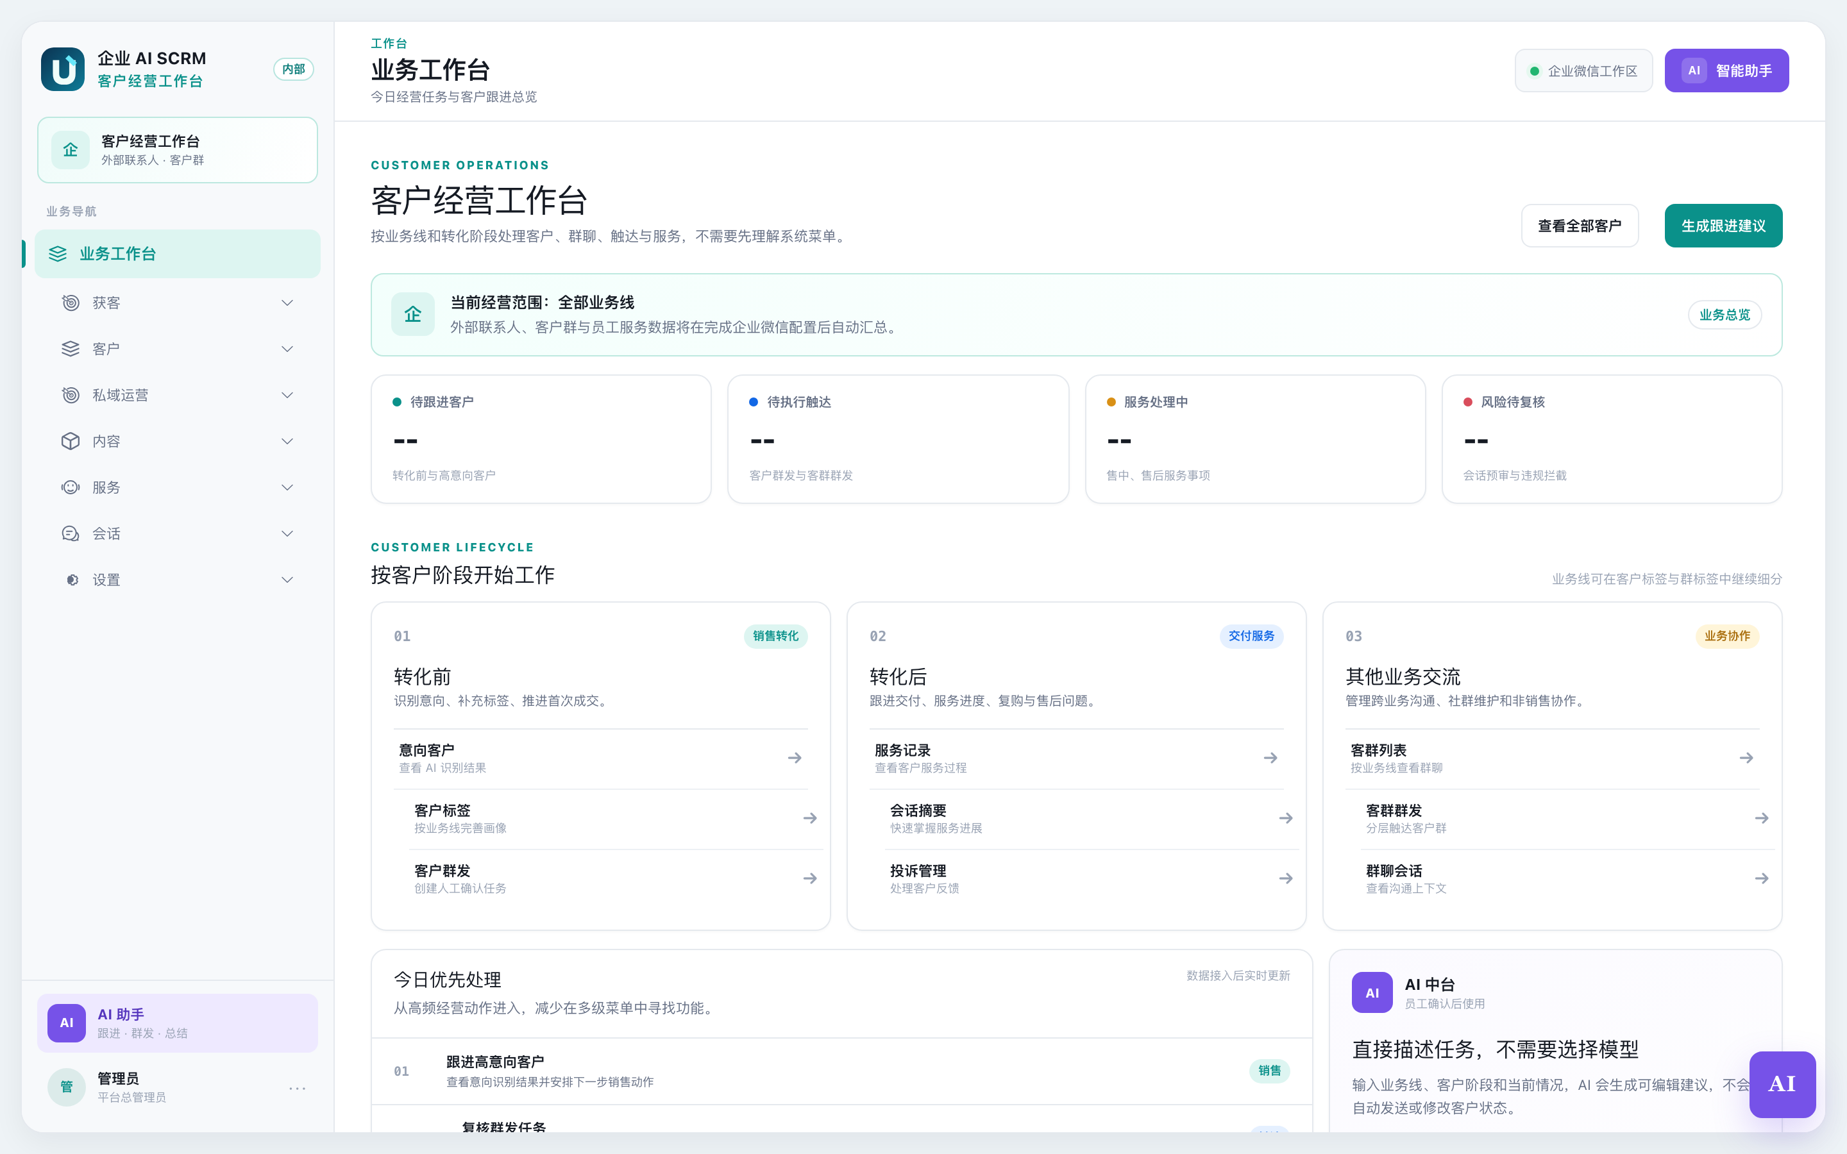Click the 管 avatar of 管理员
The width and height of the screenshot is (1847, 1154).
coord(67,1087)
